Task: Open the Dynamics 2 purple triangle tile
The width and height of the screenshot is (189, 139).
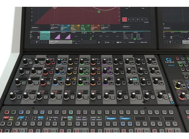Action: tap(66, 36)
